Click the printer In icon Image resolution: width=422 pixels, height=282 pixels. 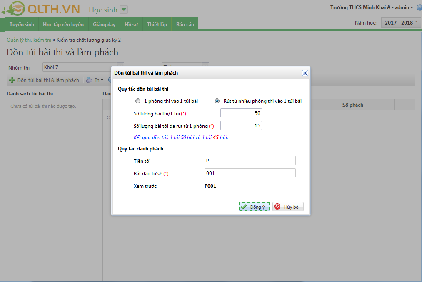tap(89, 80)
